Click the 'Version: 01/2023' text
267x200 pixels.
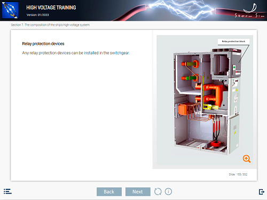pyautogui.click(x=37, y=15)
